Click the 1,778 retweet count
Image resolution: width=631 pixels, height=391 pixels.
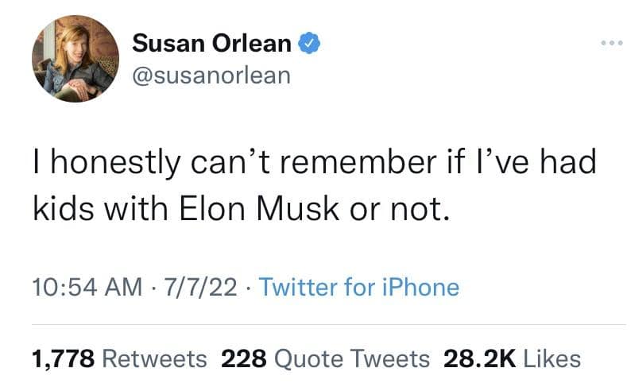coord(64,358)
